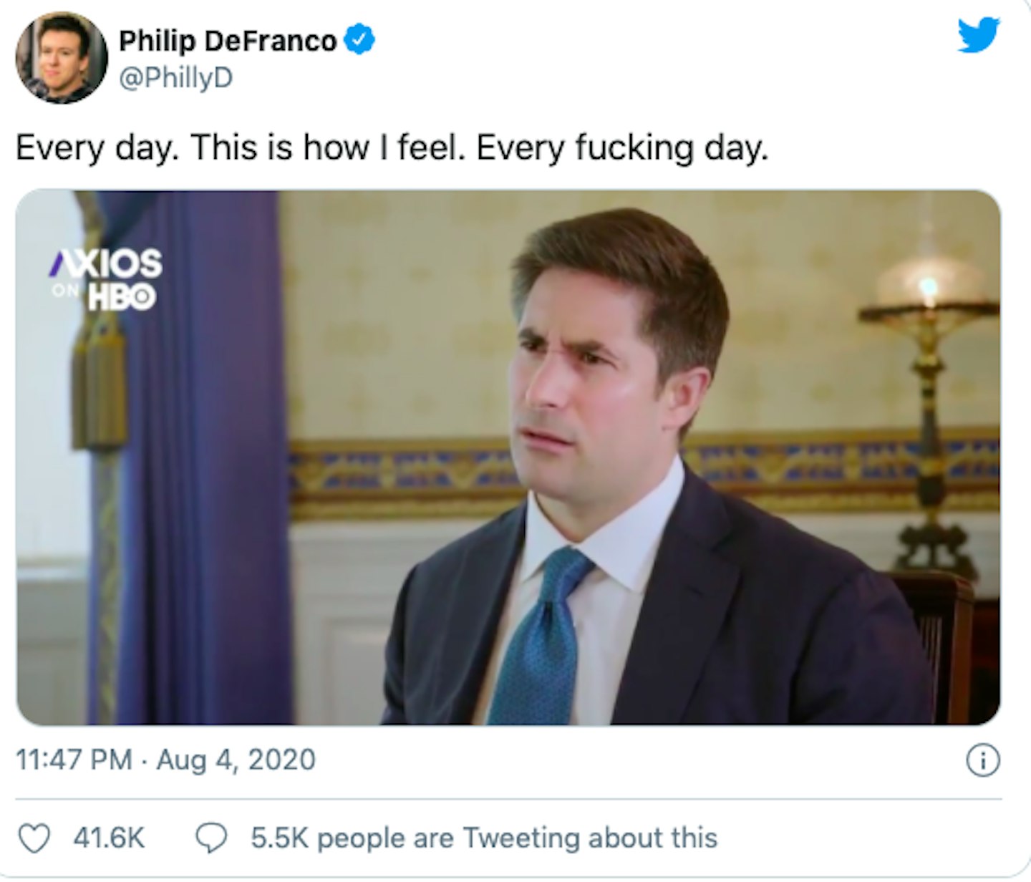
Task: Open the tweet info icon
Action: click(982, 760)
